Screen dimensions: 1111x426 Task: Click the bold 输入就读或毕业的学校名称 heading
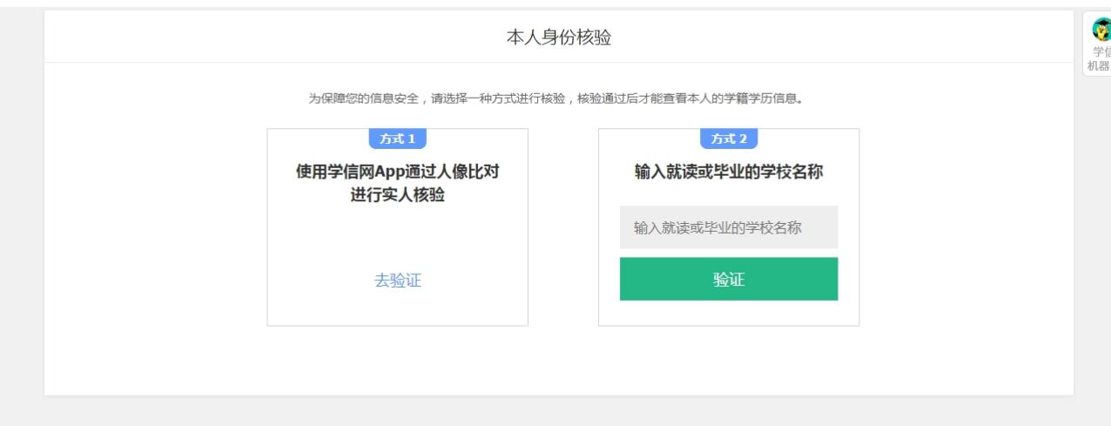pyautogui.click(x=729, y=172)
